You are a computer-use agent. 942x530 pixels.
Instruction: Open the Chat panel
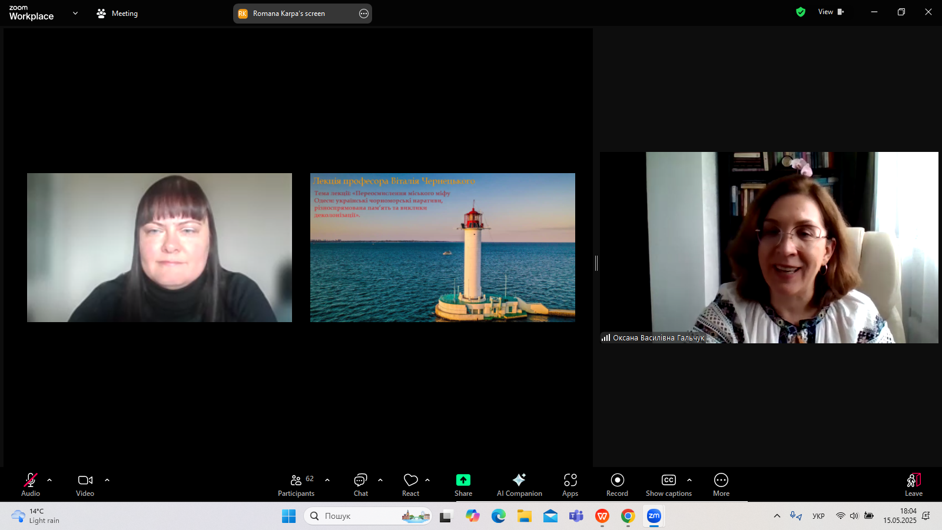coord(360,485)
